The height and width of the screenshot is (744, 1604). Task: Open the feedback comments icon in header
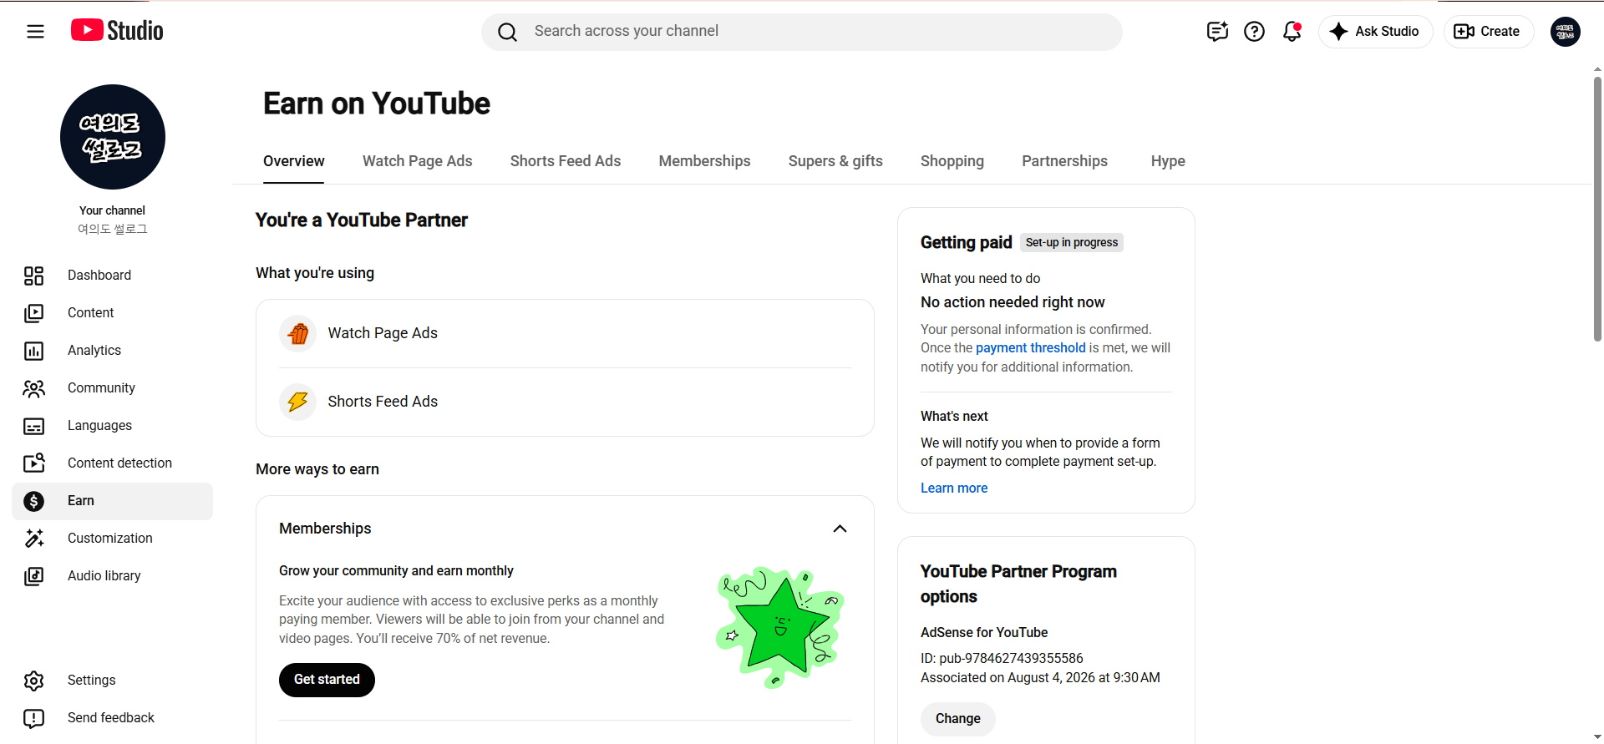tap(1217, 32)
